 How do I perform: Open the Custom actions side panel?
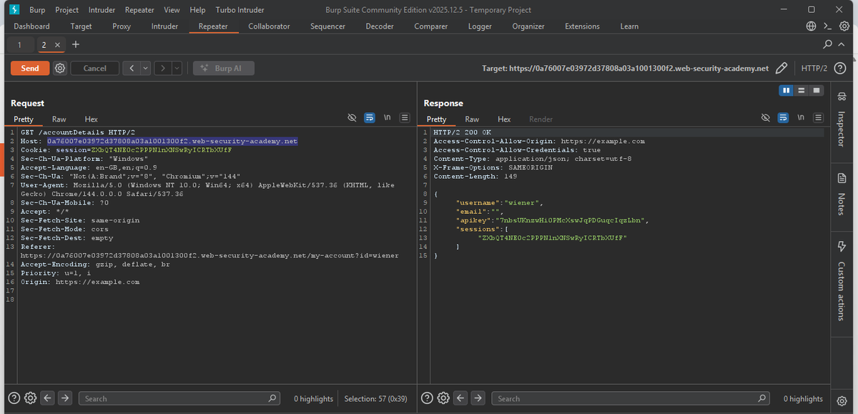point(841,282)
